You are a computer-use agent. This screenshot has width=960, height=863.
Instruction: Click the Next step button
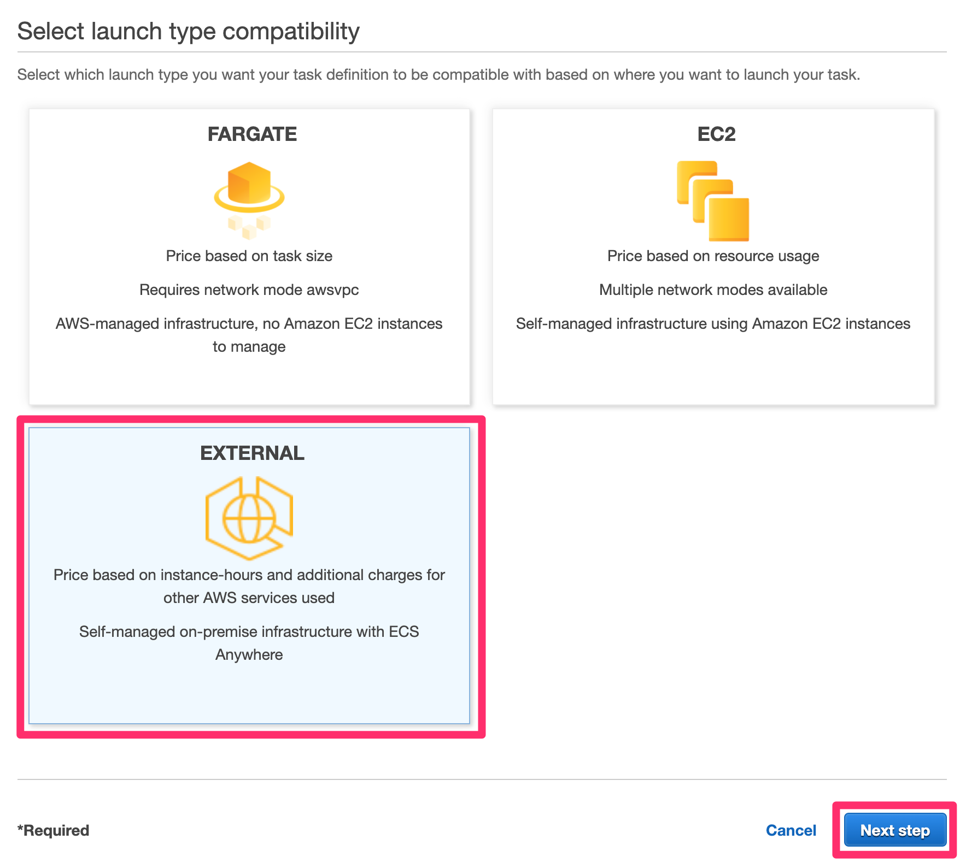(x=895, y=830)
